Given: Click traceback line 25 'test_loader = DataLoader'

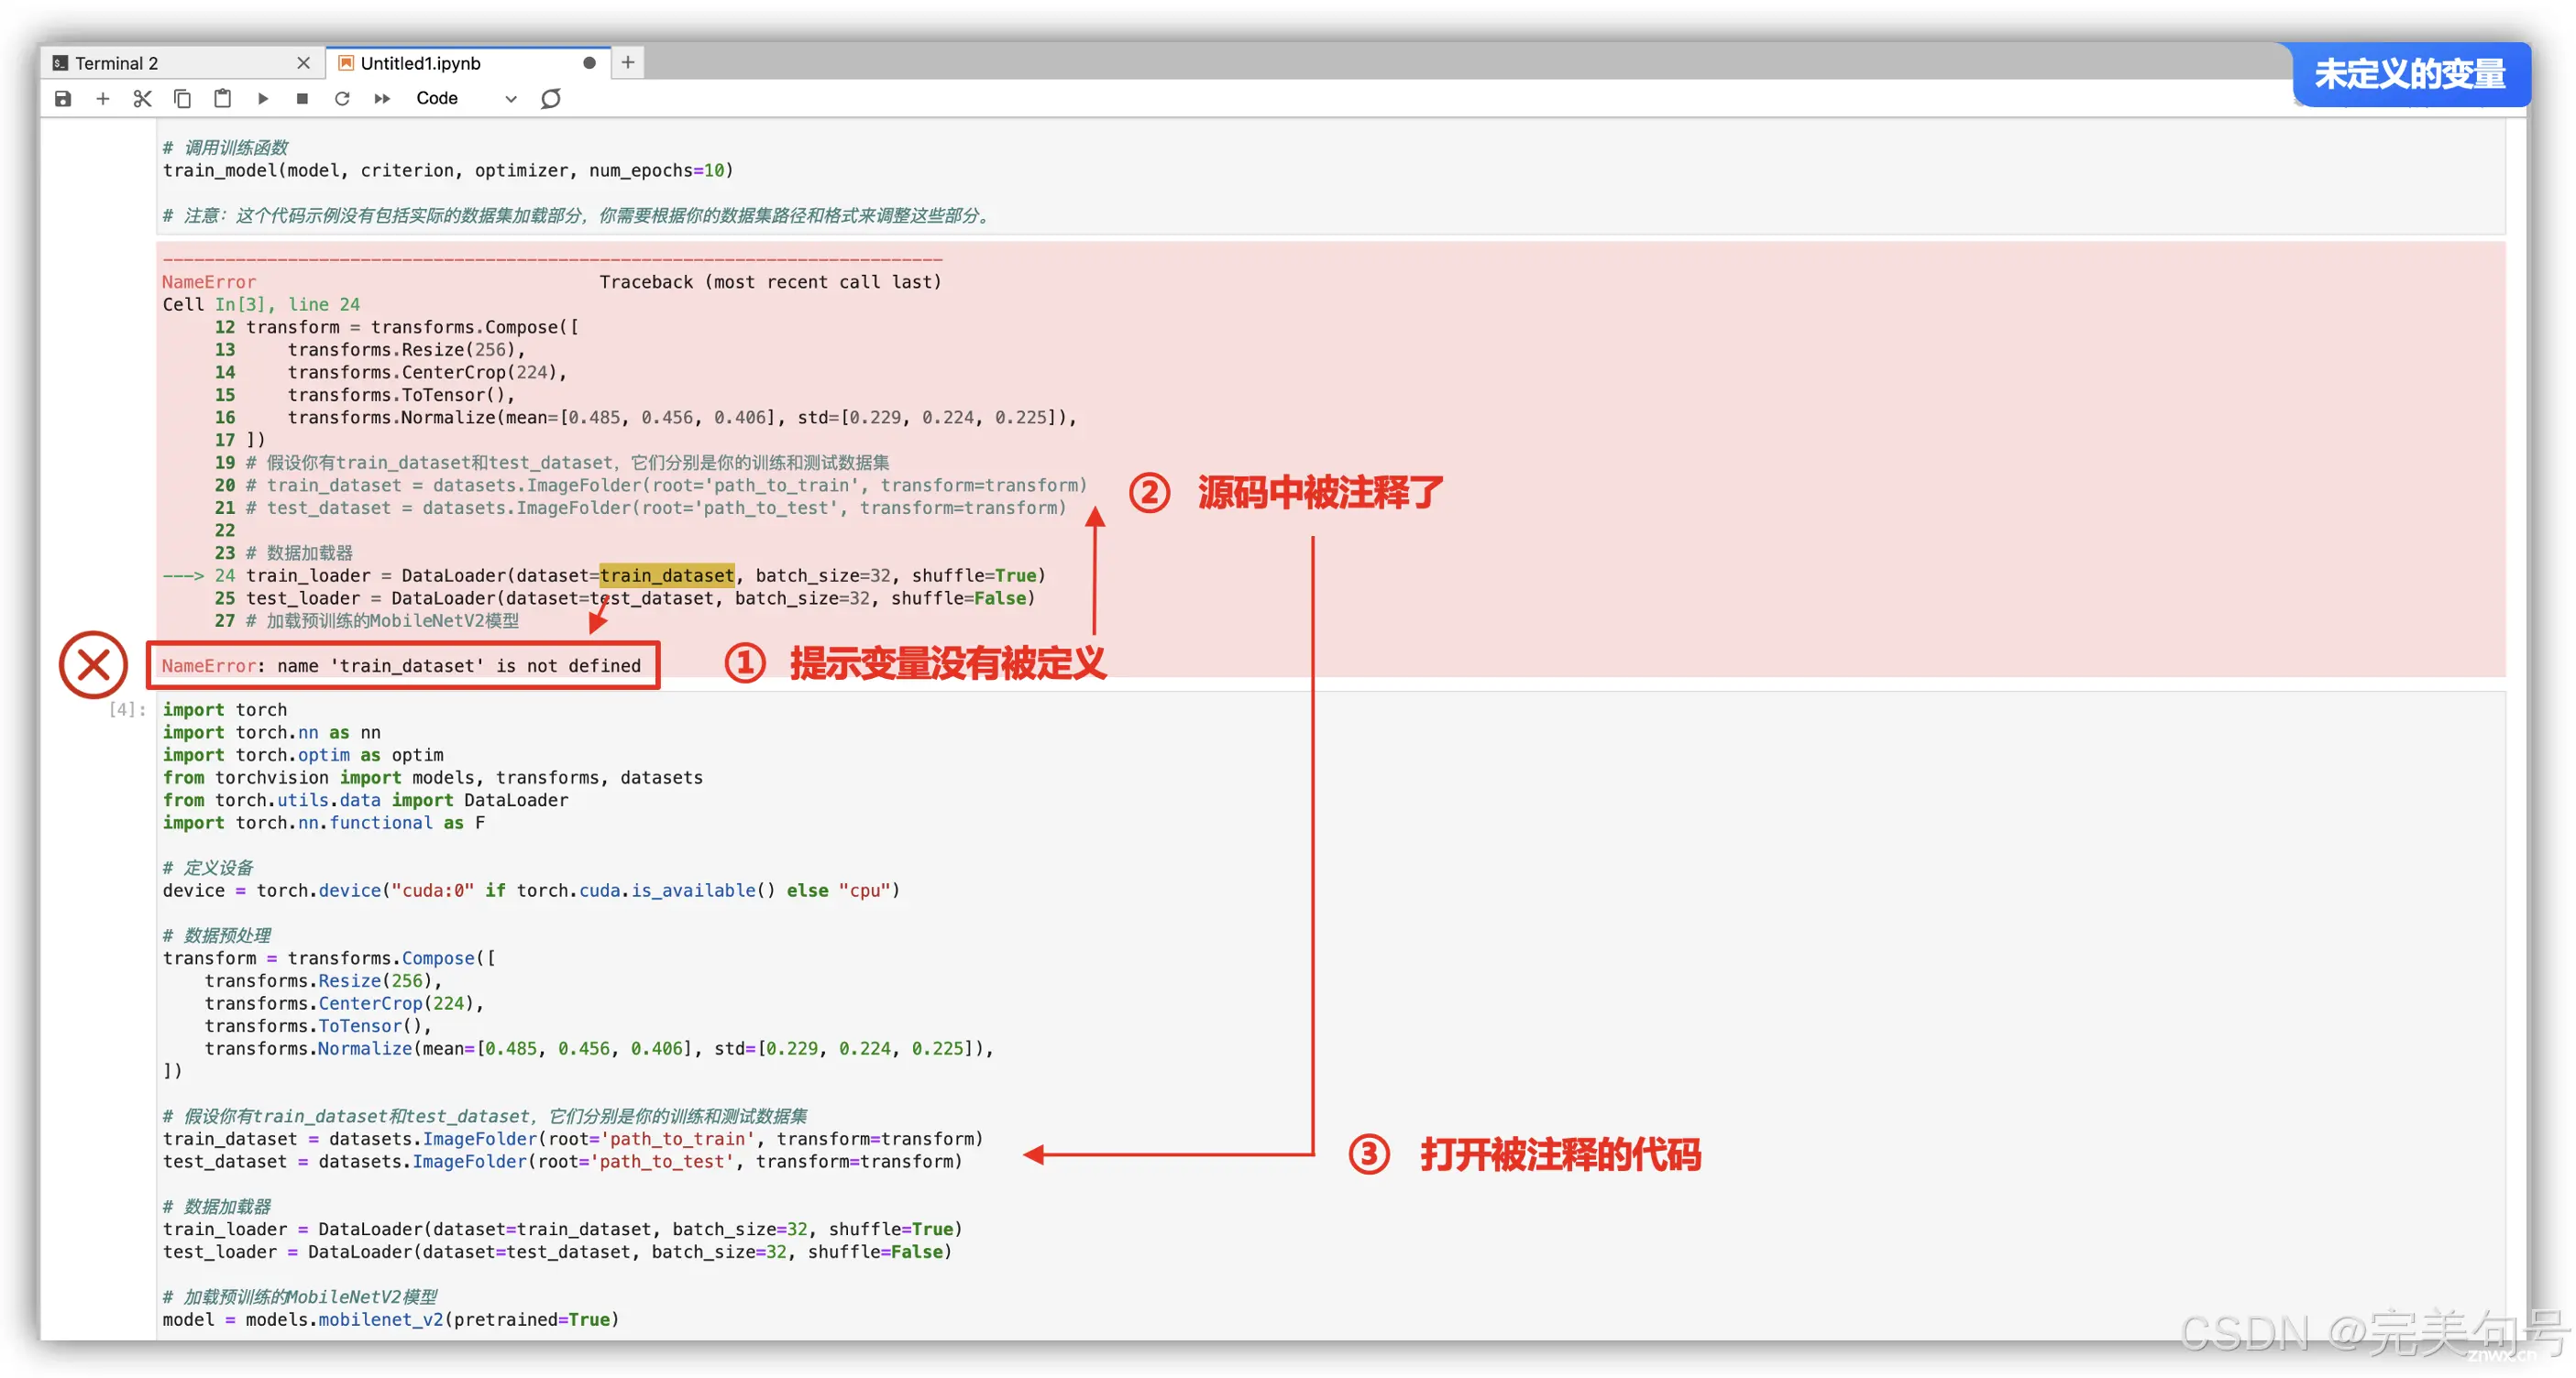Looking at the screenshot, I should click(x=625, y=598).
